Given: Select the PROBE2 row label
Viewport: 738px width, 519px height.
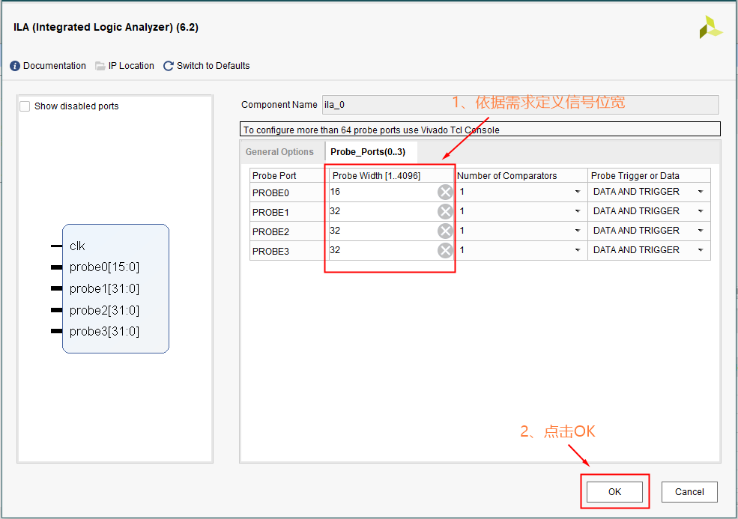Looking at the screenshot, I should (x=270, y=232).
